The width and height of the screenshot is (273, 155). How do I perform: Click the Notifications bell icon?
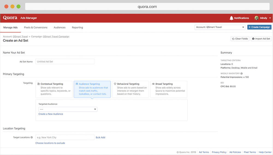coord(232,18)
